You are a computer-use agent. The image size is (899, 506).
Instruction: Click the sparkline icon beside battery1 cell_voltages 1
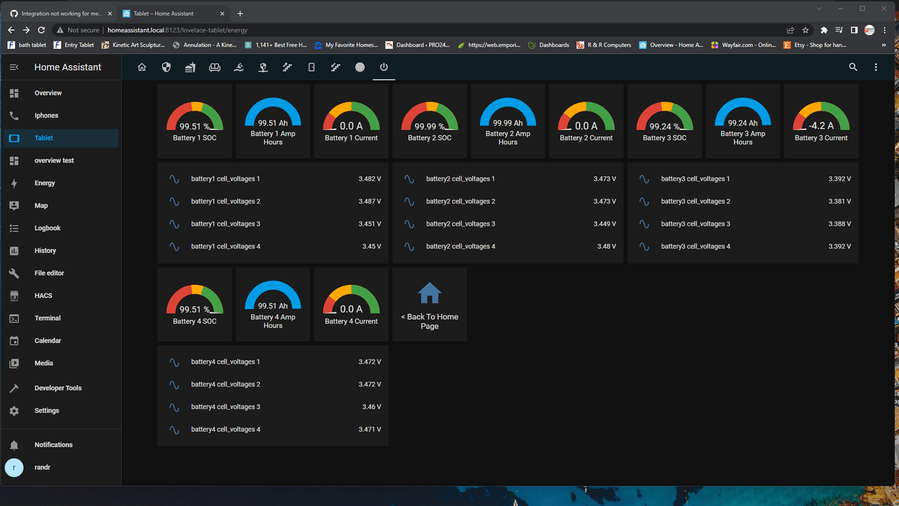pos(175,178)
